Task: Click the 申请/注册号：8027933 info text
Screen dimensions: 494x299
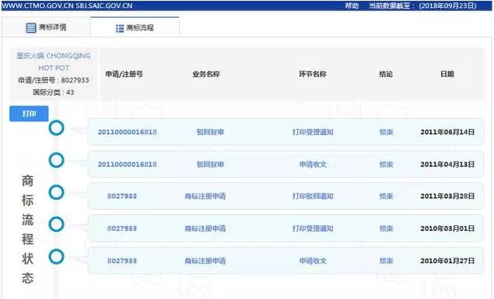Action: [54, 80]
